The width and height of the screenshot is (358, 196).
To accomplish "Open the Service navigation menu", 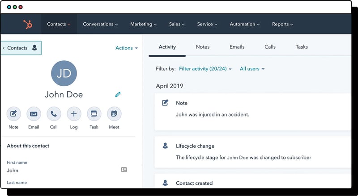I will pyautogui.click(x=207, y=24).
